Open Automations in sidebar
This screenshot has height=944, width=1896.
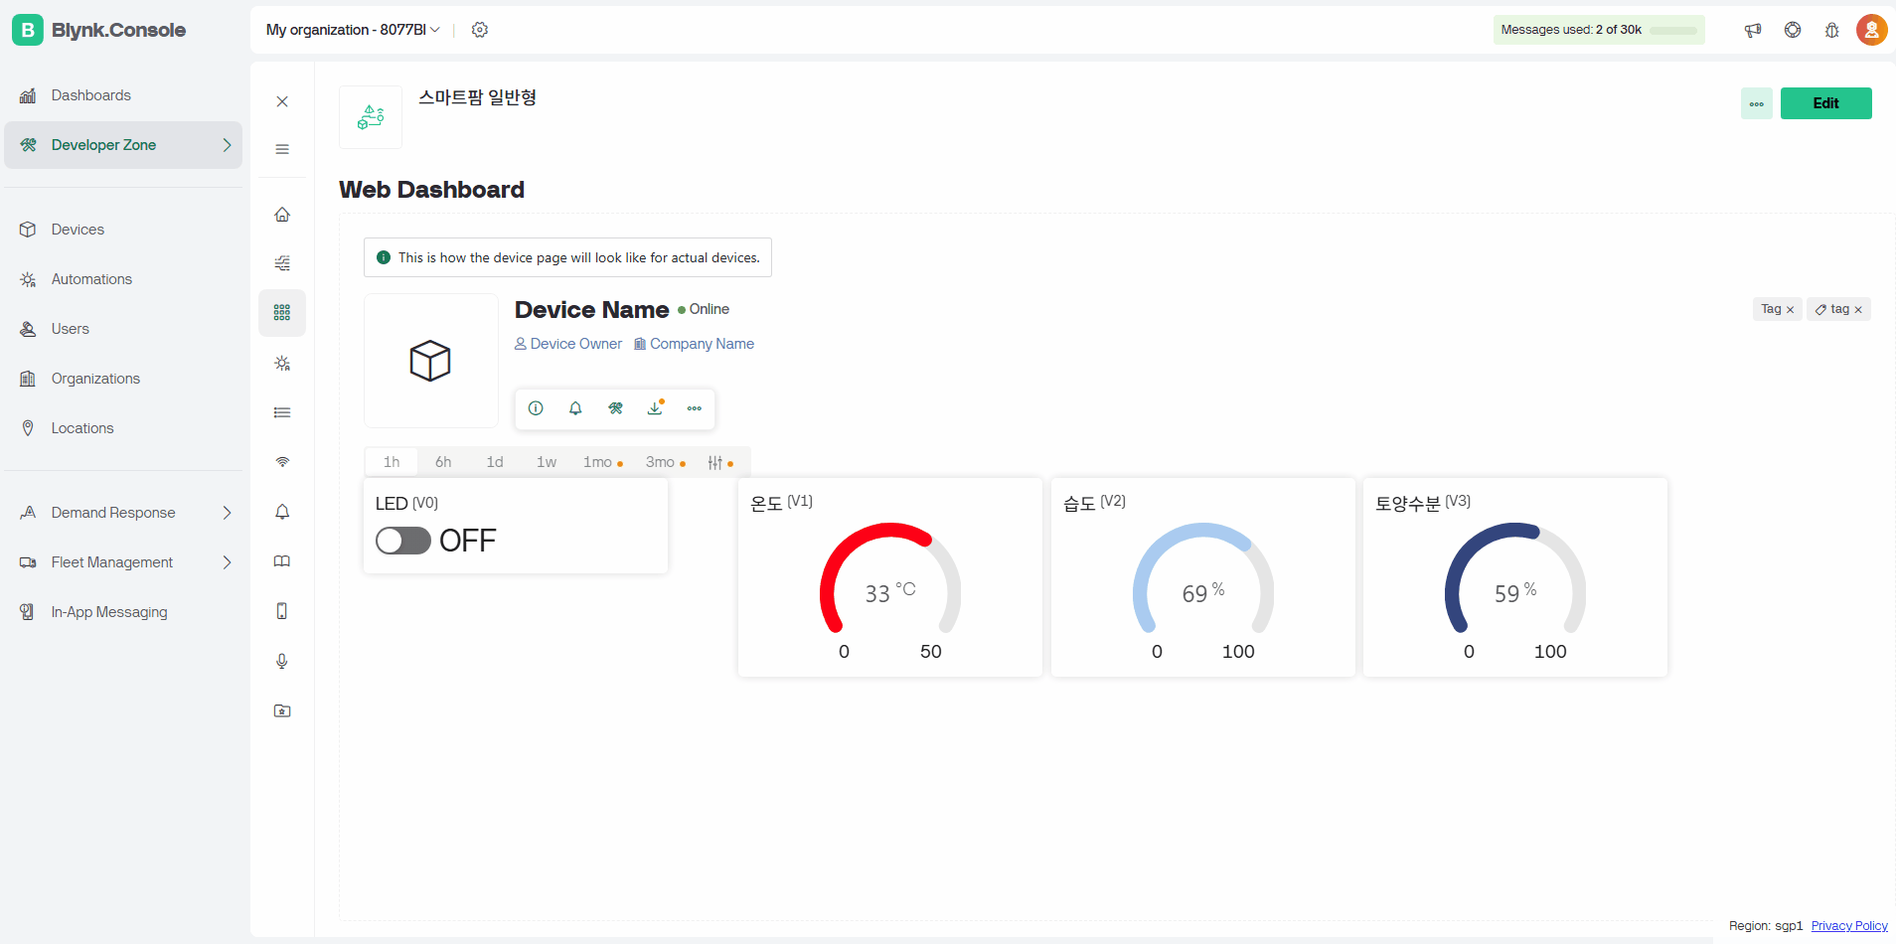(x=123, y=279)
